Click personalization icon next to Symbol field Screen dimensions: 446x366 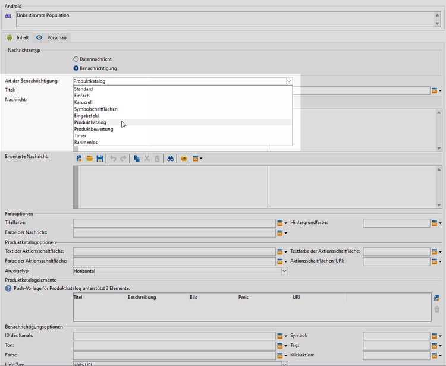pos(436,336)
